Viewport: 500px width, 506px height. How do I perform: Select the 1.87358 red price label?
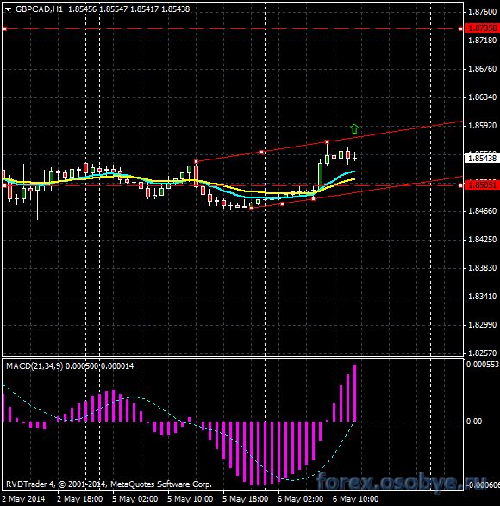pyautogui.click(x=482, y=28)
